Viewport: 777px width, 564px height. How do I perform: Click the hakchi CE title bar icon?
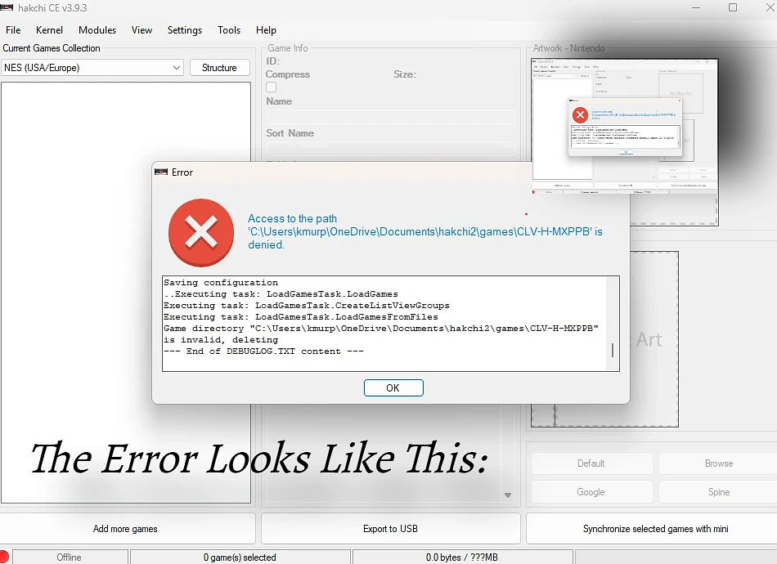coord(7,7)
